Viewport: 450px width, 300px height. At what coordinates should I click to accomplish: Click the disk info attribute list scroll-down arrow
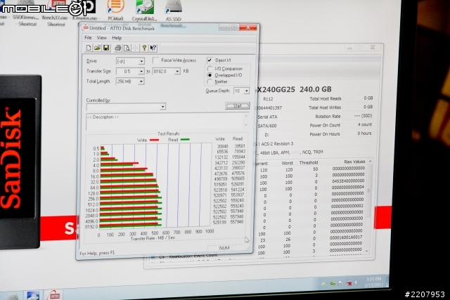[x=367, y=251]
